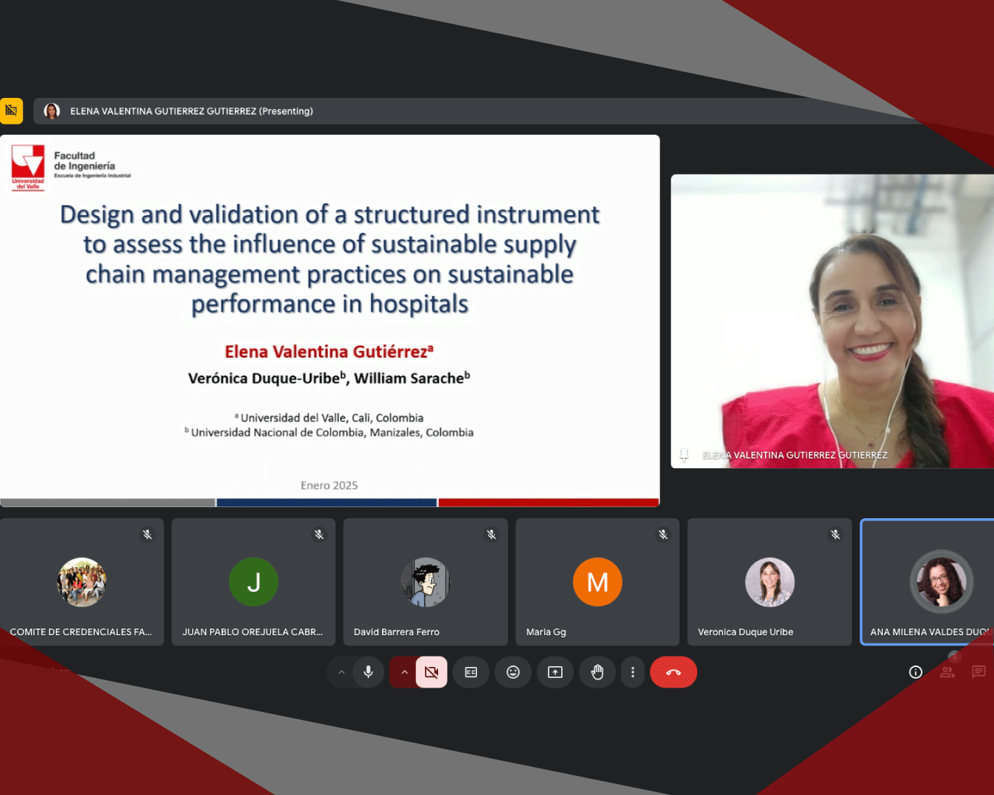The image size is (994, 795).
Task: Show the participants people panel
Action: [947, 672]
